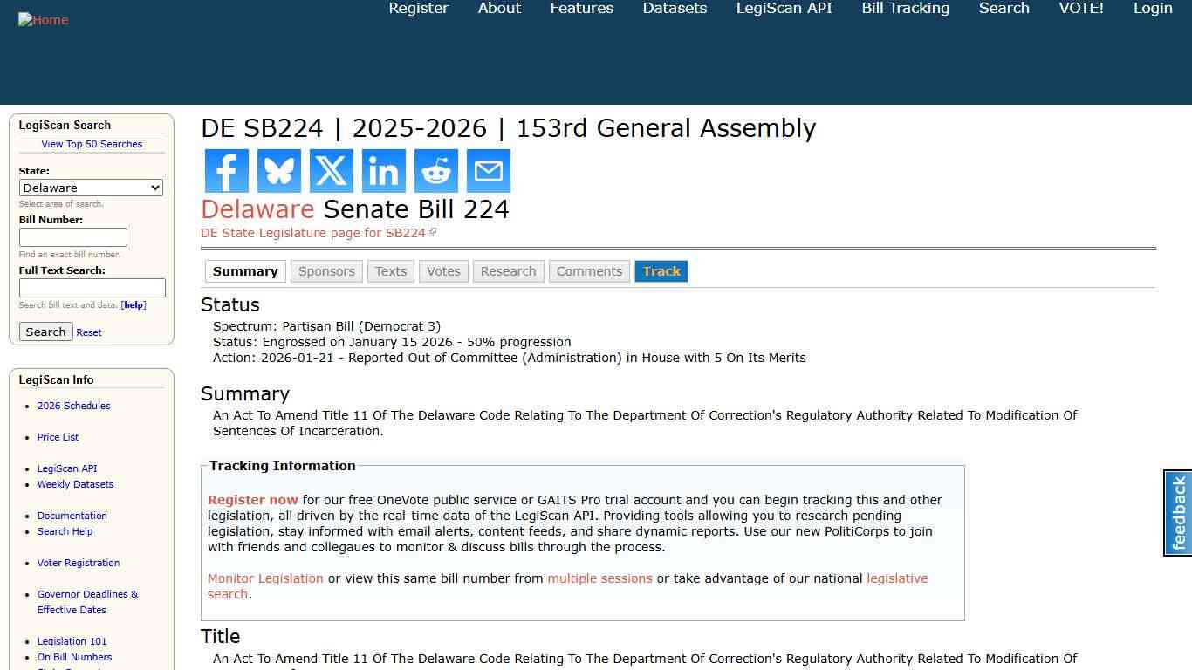The height and width of the screenshot is (670, 1192).
Task: Open the multiple sessions link
Action: click(599, 578)
